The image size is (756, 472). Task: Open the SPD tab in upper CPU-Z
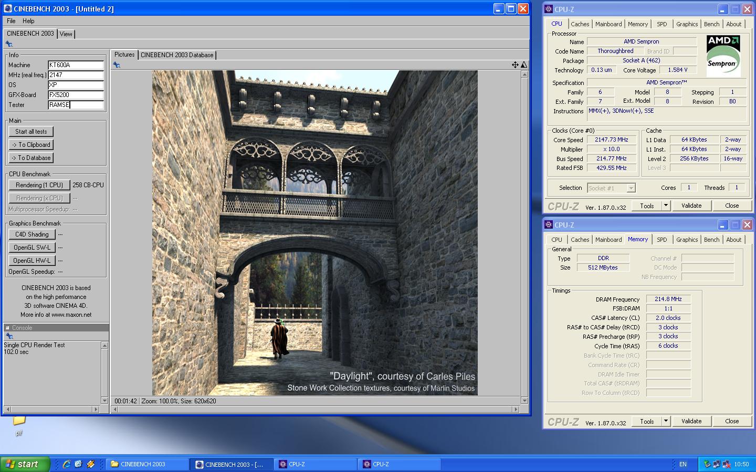pyautogui.click(x=662, y=24)
